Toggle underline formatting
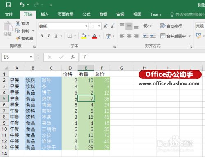This screenshot has width=205, height=157. (56, 36)
